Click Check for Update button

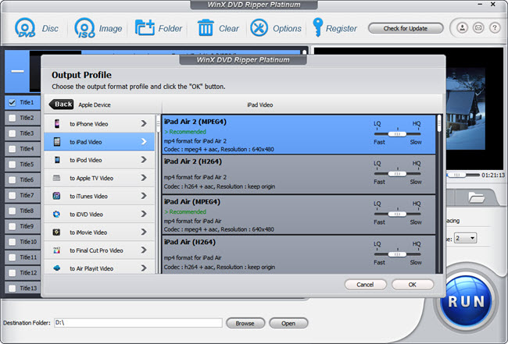pyautogui.click(x=406, y=28)
